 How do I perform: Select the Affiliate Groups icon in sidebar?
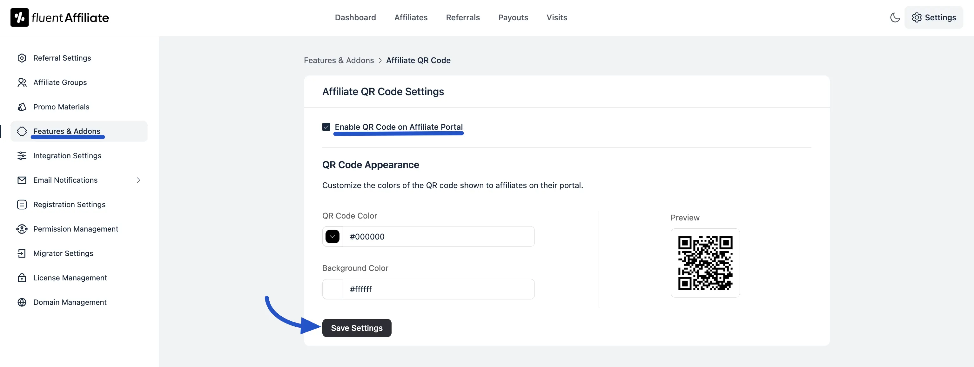pos(22,82)
